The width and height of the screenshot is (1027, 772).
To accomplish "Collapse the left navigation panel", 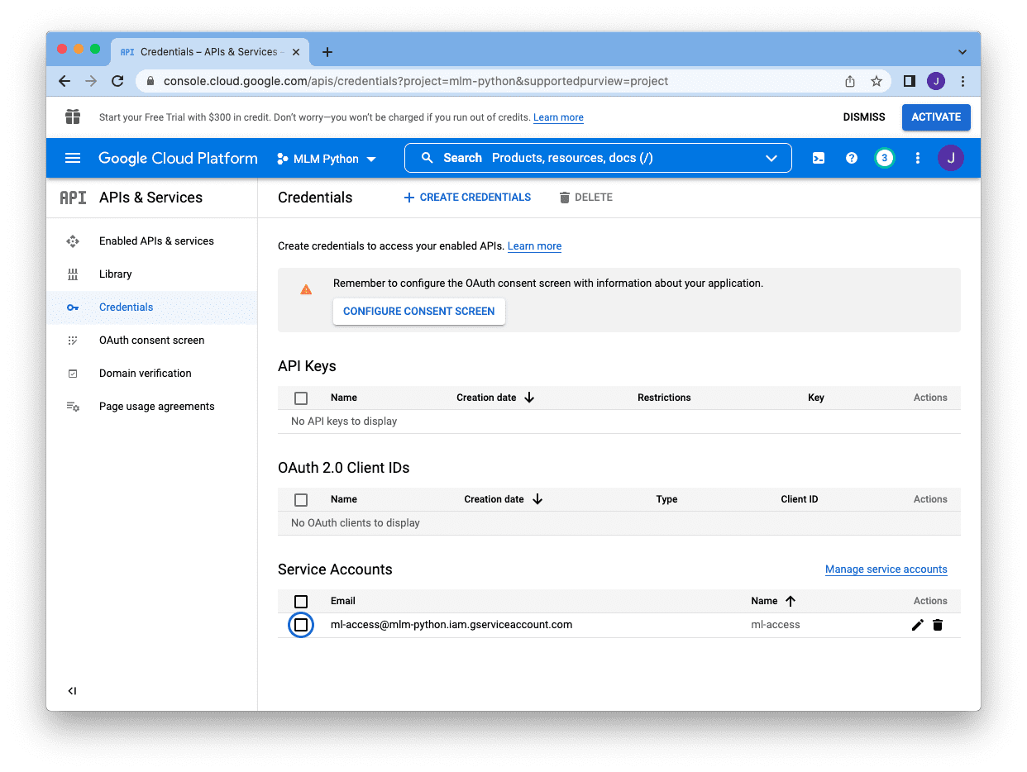I will [73, 691].
